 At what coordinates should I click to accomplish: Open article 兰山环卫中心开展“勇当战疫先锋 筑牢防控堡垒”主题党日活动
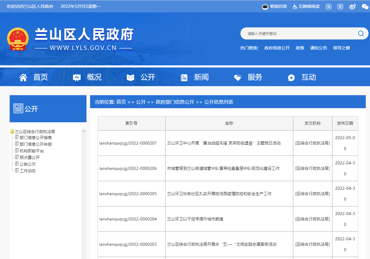(x=224, y=143)
